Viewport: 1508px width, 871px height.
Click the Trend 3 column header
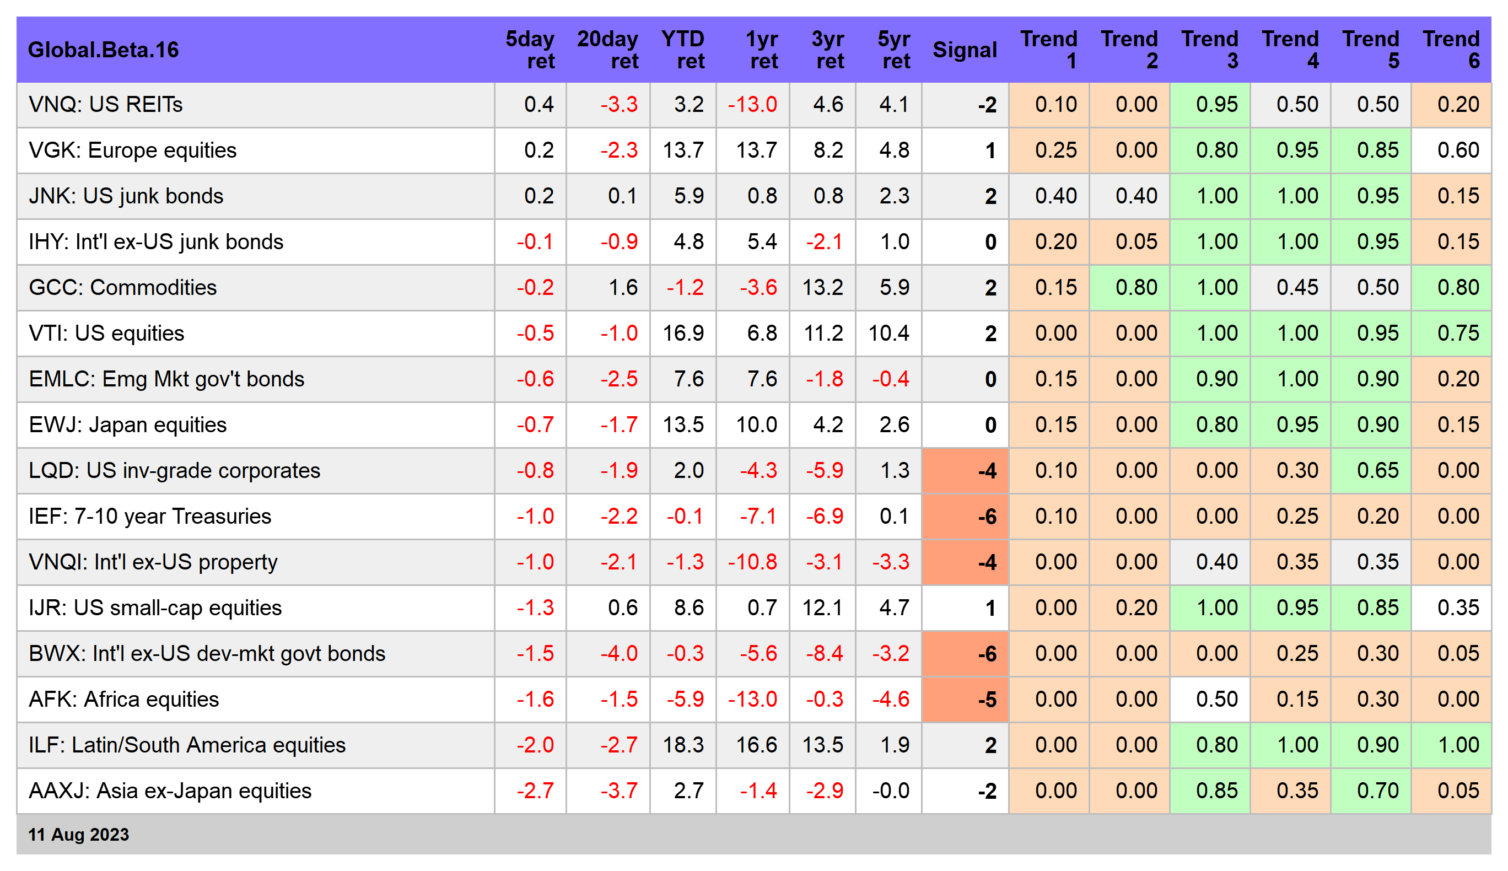click(1209, 50)
